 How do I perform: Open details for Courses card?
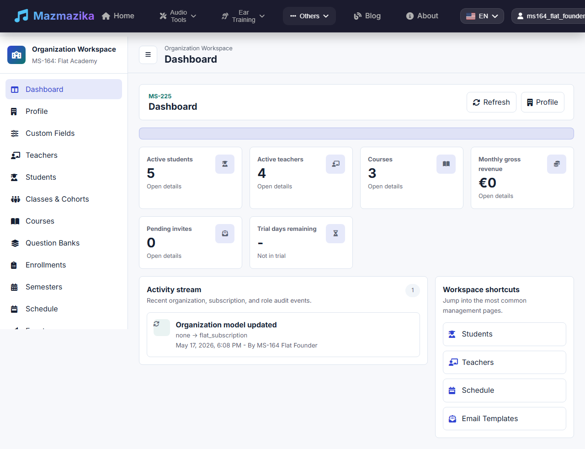385,187
